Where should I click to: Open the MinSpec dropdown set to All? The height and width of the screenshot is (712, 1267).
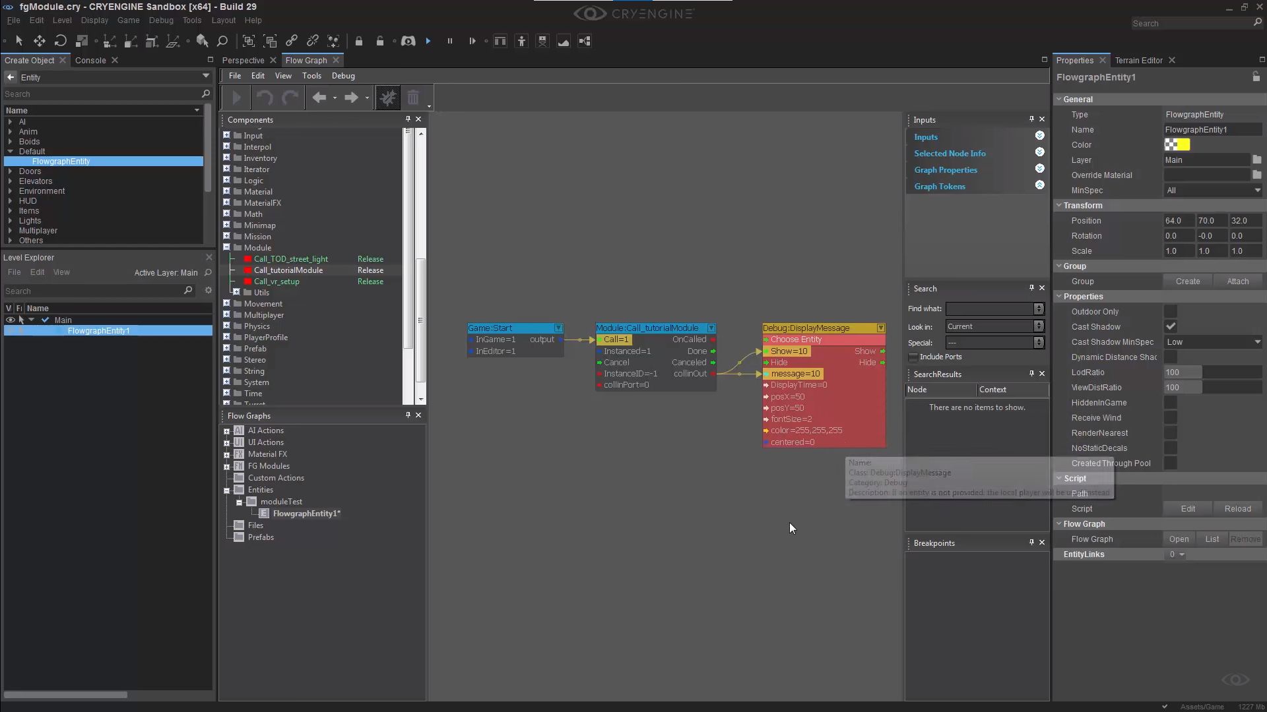pos(1212,190)
